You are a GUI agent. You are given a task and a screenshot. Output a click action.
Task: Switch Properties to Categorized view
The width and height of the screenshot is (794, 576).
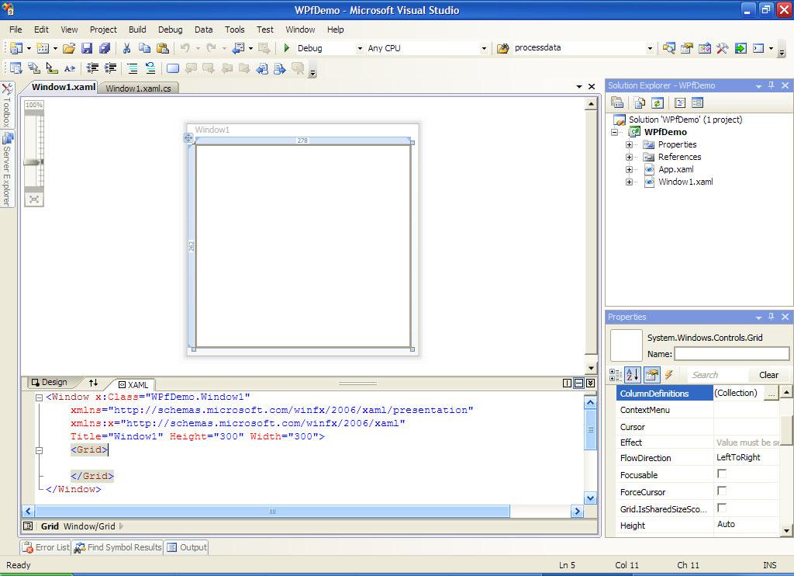pyautogui.click(x=616, y=375)
